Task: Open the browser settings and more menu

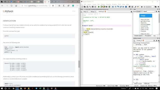Action: tap(78, 6)
